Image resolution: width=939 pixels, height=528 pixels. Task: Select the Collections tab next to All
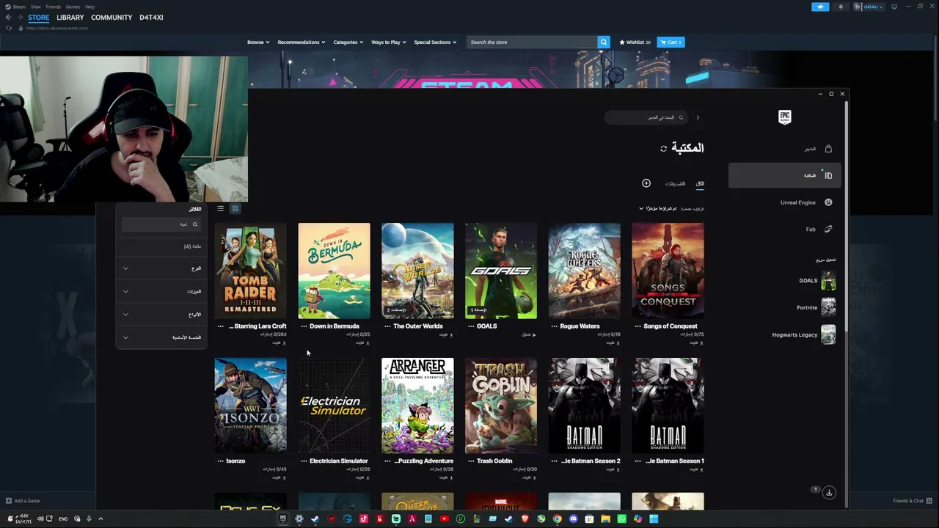pos(675,184)
